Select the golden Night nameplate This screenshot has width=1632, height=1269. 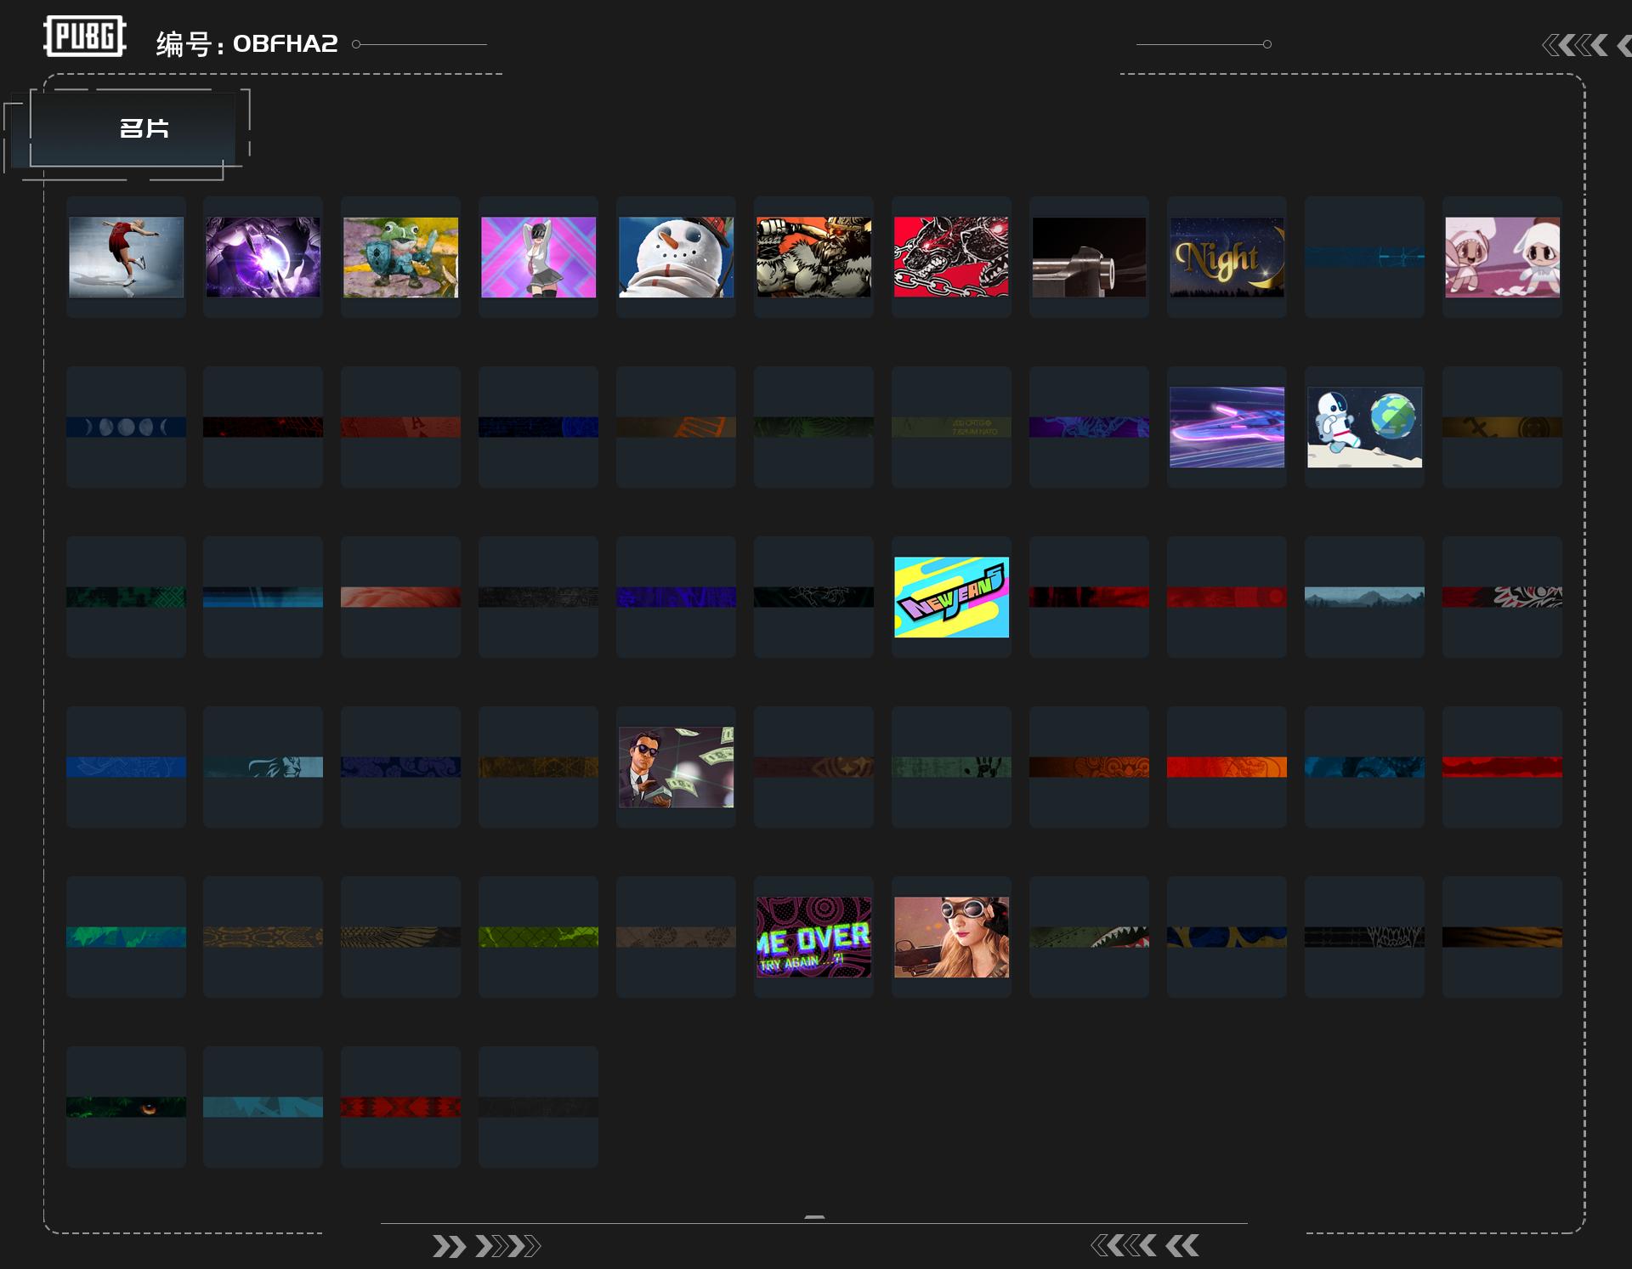click(1227, 257)
